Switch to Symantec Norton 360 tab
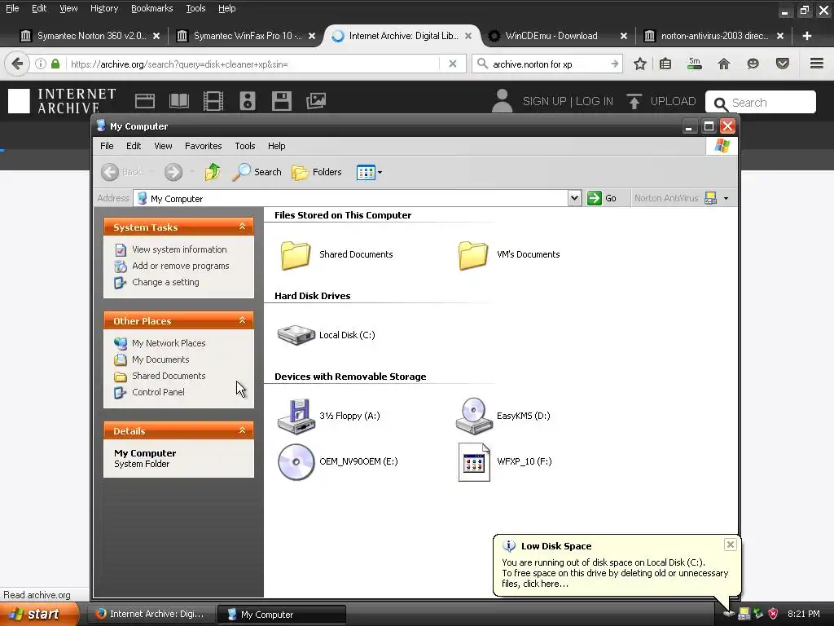Viewport: 834px width, 626px height. (90, 36)
